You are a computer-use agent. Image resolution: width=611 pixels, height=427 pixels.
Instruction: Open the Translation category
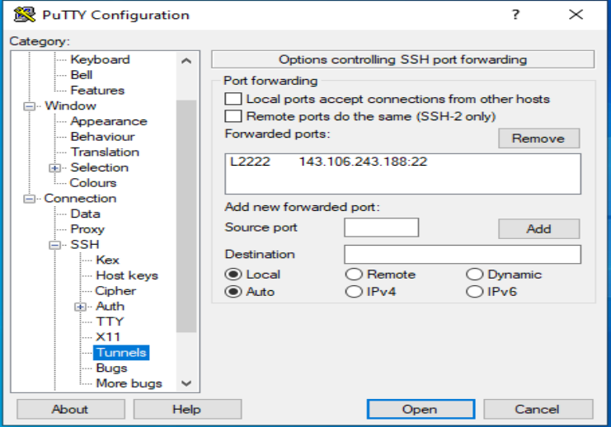point(105,152)
